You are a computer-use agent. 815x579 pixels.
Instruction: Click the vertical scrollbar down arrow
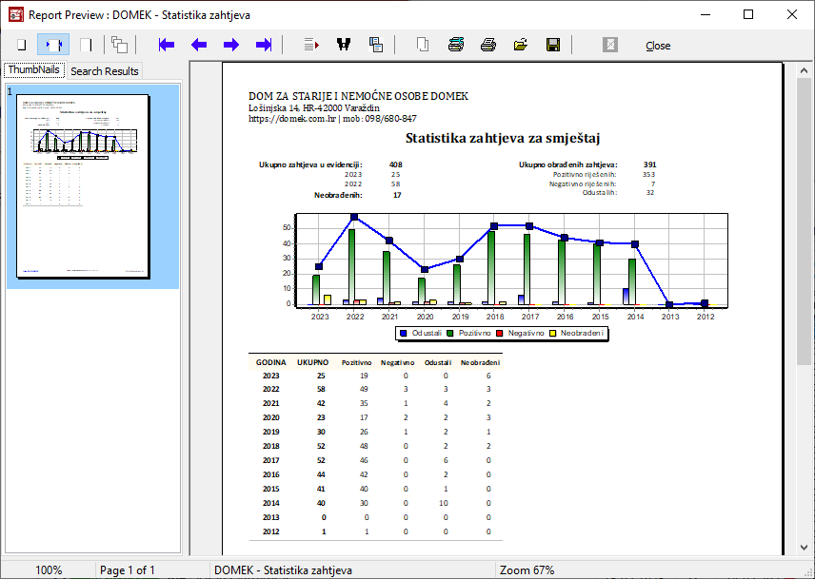[x=805, y=549]
